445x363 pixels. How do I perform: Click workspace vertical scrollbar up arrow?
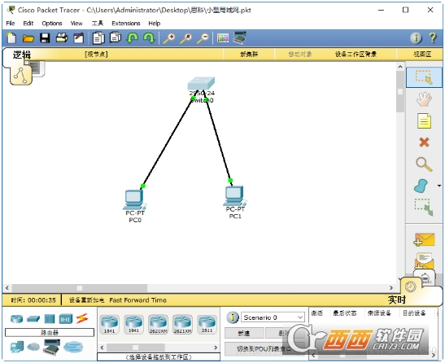(400, 67)
